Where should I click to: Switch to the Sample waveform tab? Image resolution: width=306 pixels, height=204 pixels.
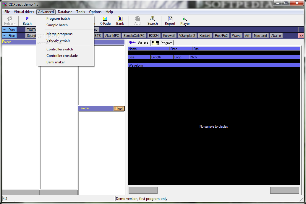139,42
